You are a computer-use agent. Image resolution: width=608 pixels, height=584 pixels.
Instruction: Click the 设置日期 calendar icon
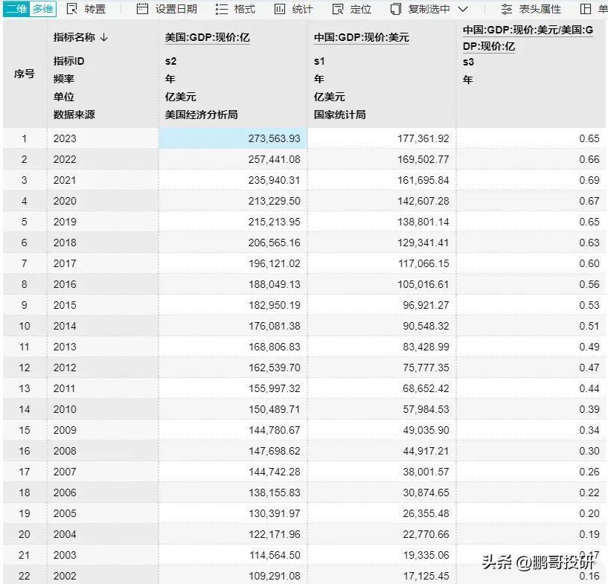click(x=142, y=8)
